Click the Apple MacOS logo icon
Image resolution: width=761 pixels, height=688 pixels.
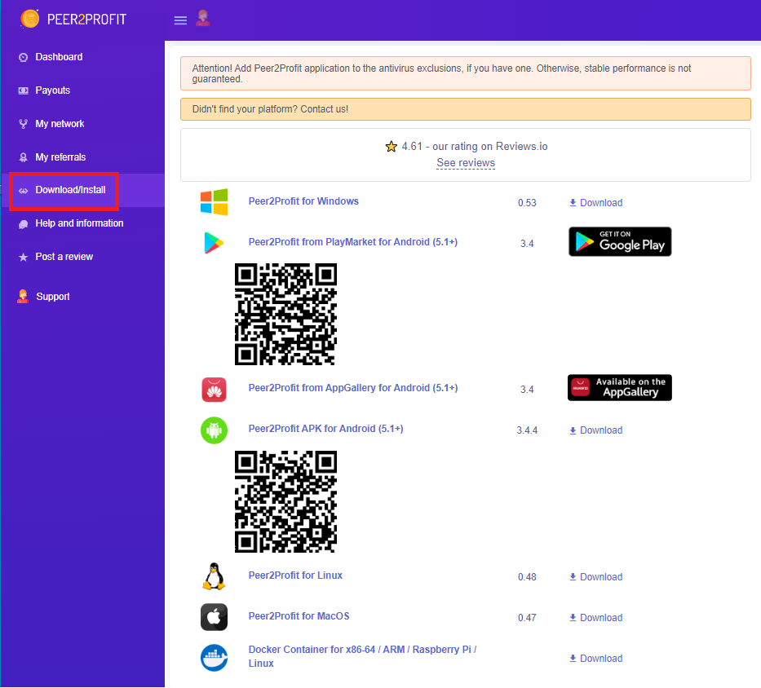point(214,617)
